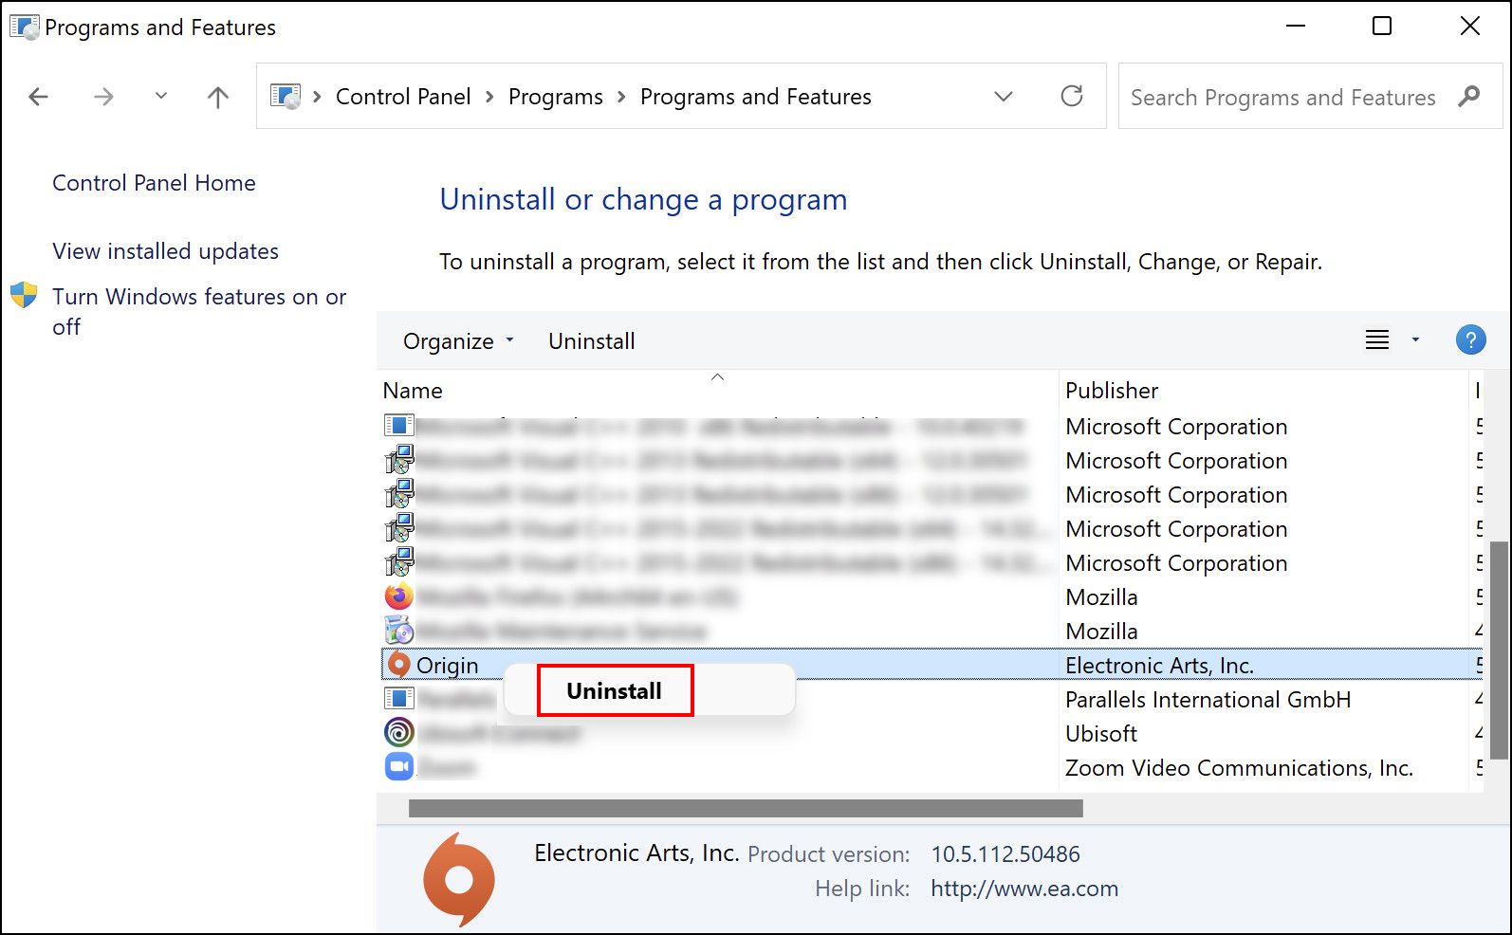Open the Programs breadcrumb
The image size is (1512, 935).
(x=556, y=97)
